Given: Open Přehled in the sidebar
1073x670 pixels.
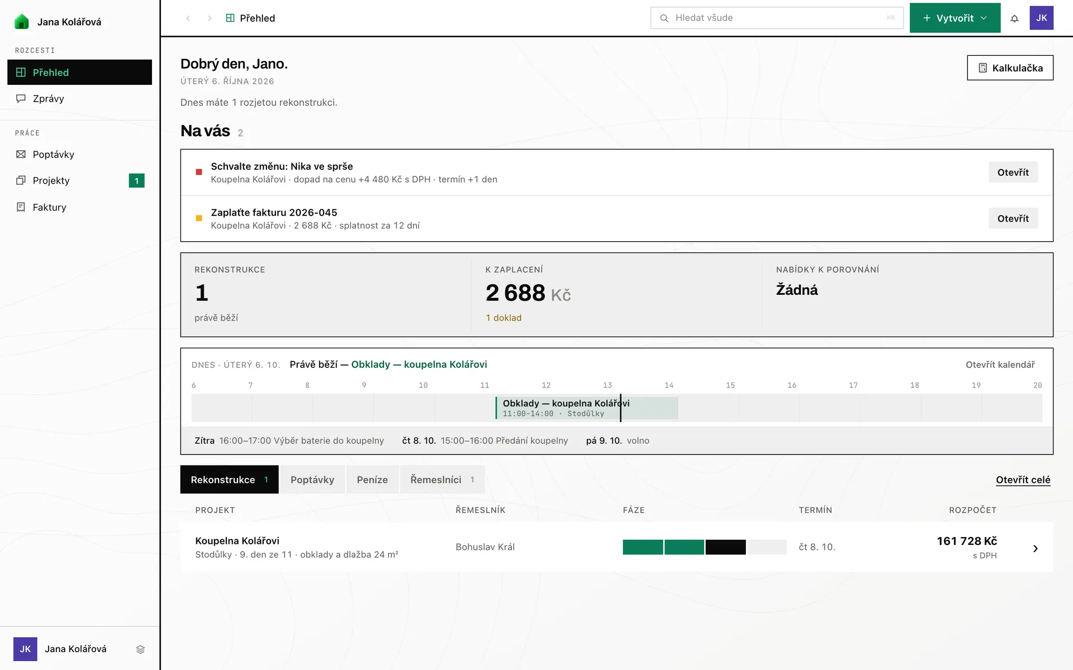Looking at the screenshot, I should pos(79,72).
